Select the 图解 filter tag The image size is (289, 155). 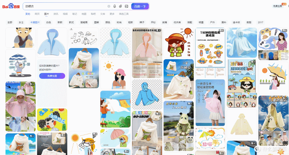(96, 22)
